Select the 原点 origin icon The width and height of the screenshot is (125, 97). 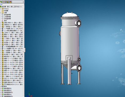tap(3, 21)
